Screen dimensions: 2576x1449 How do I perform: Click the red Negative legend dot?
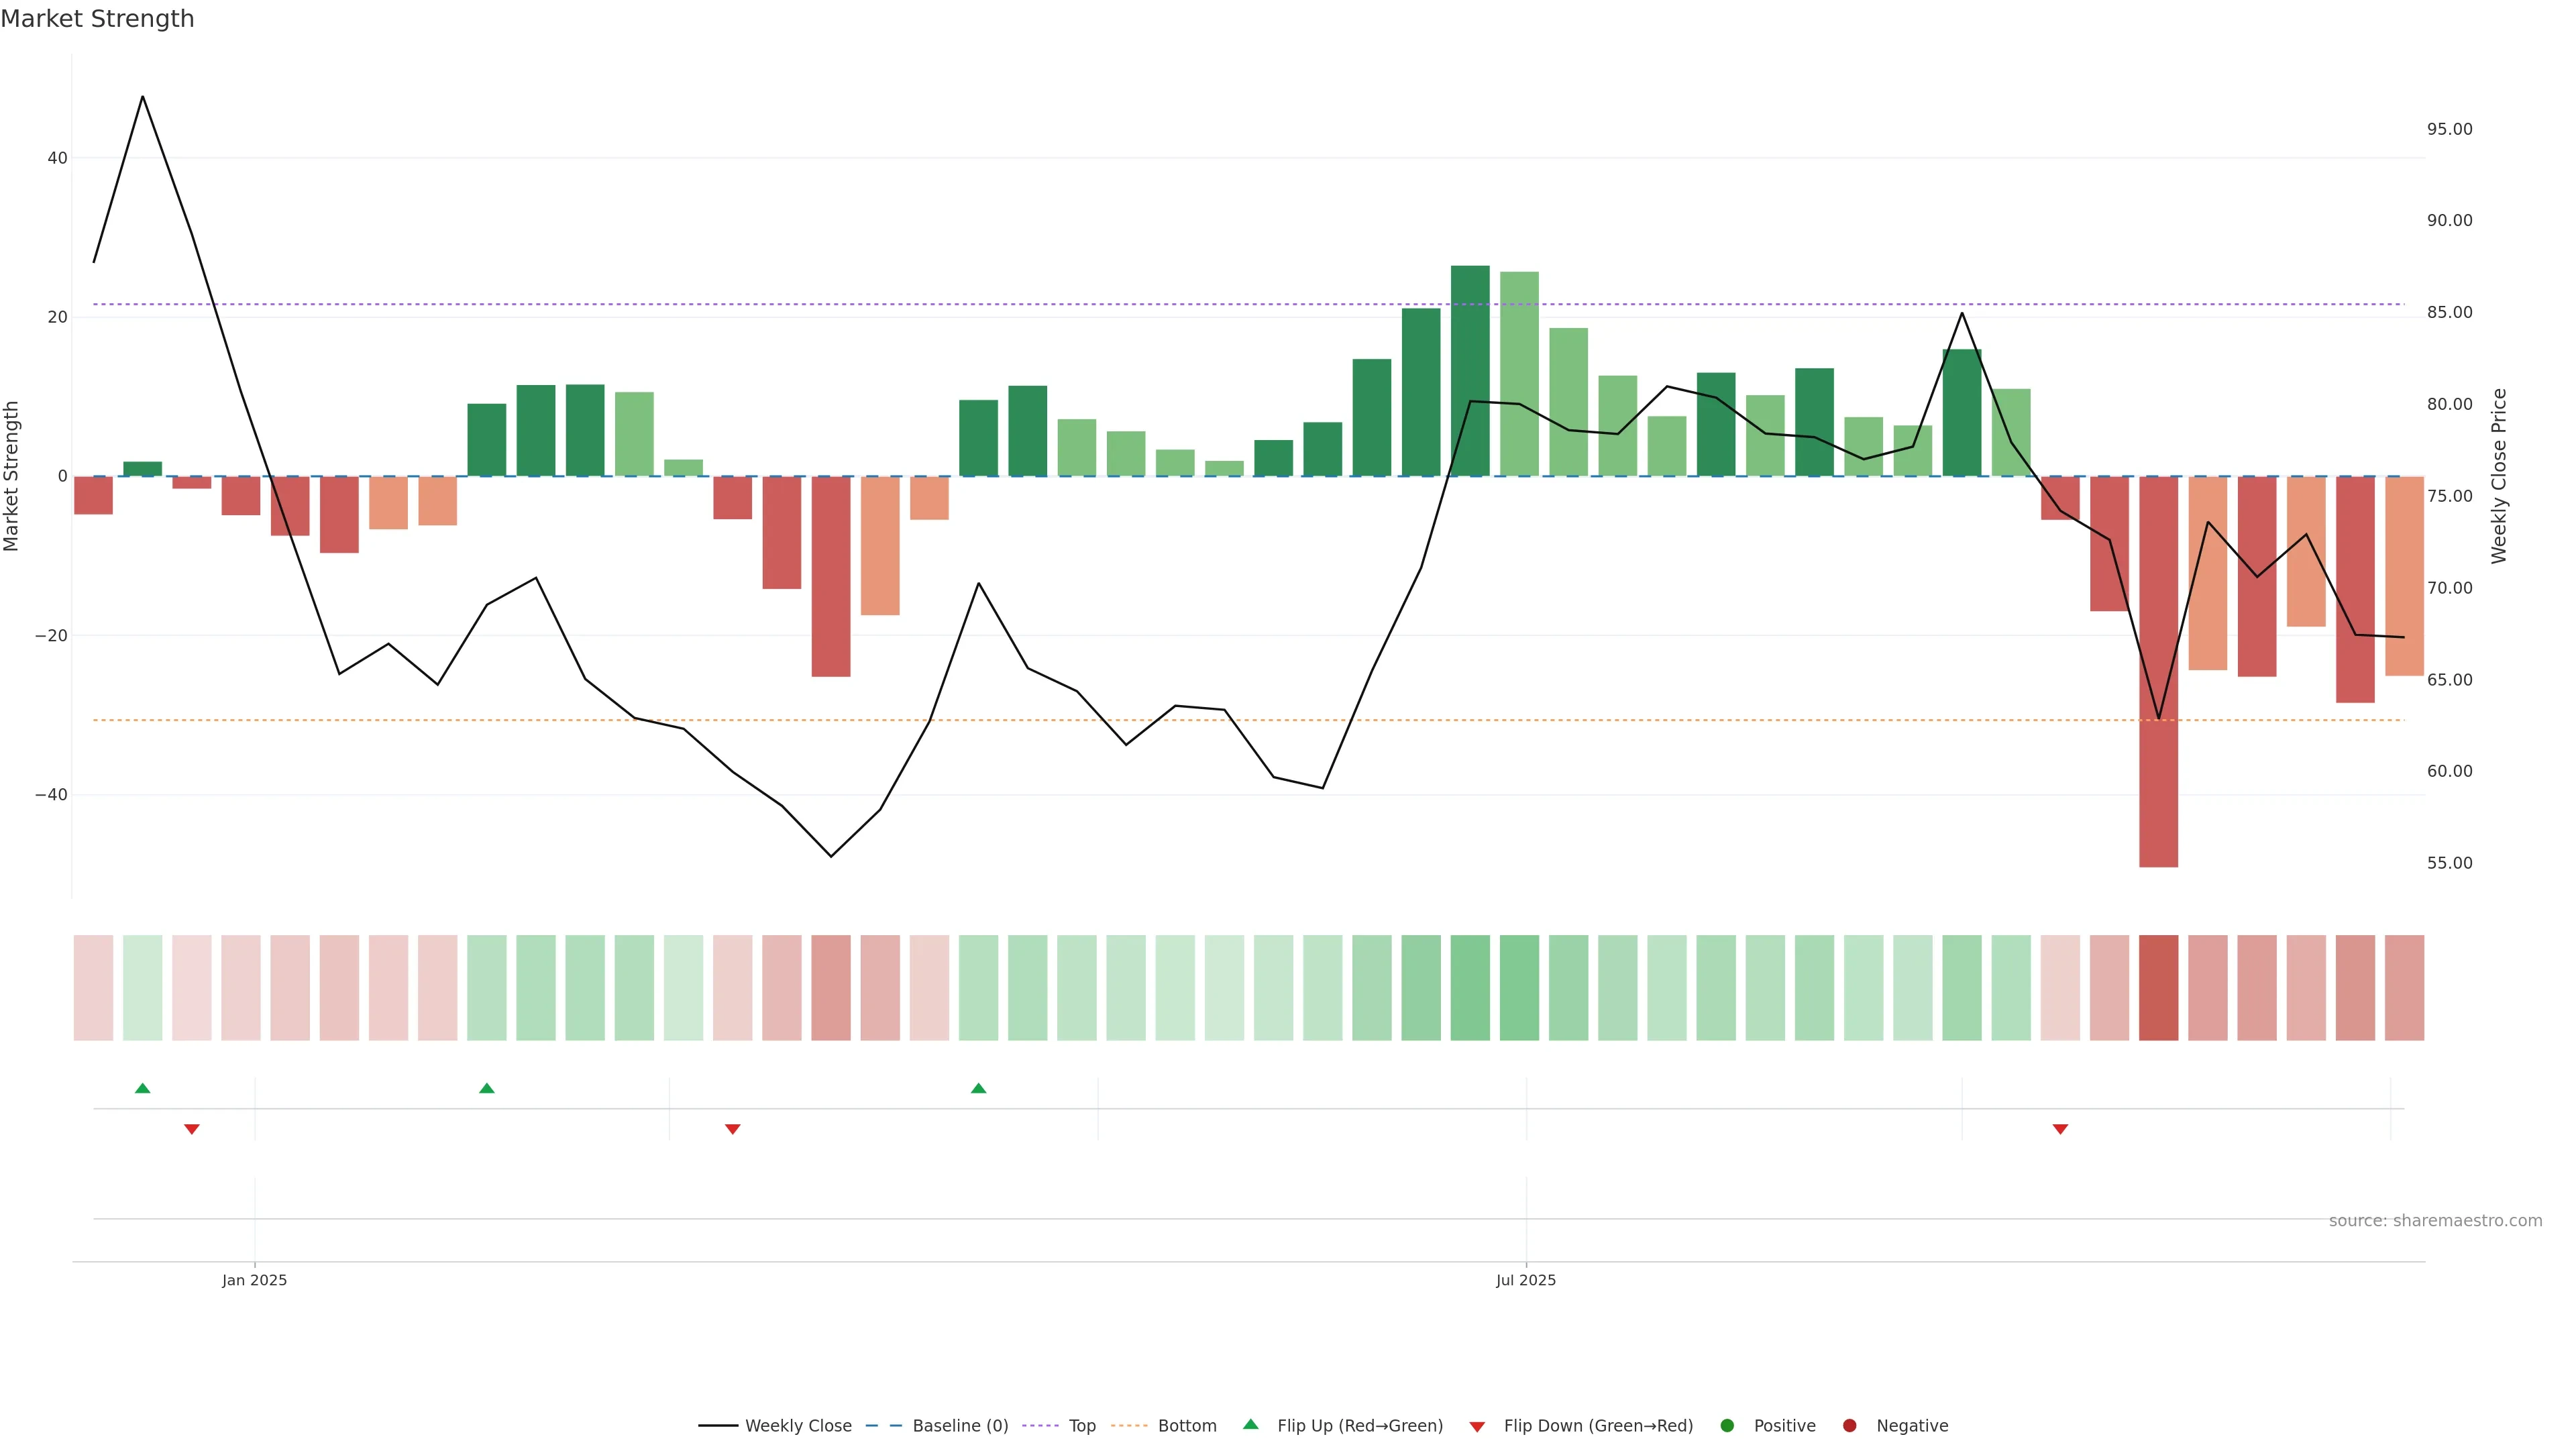point(1849,1425)
